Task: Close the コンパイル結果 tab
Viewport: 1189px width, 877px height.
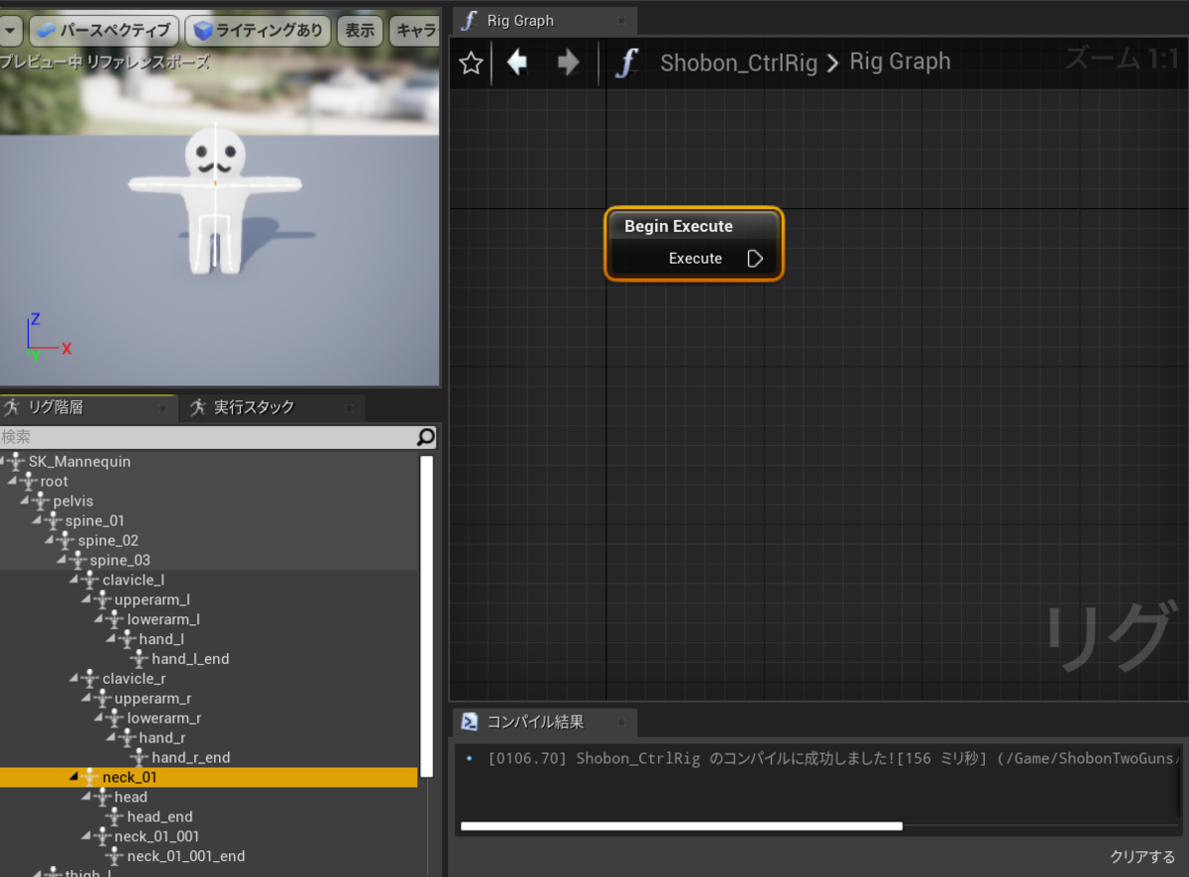Action: pos(621,721)
